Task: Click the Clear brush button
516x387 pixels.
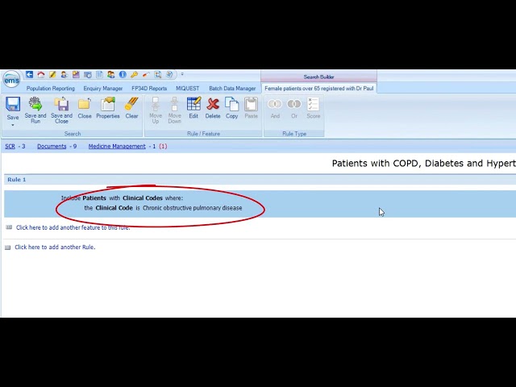Action: tap(131, 108)
